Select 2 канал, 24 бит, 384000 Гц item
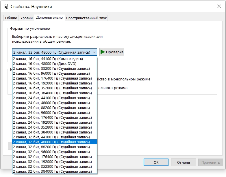The width and height of the screenshot is (226, 177). [55, 132]
